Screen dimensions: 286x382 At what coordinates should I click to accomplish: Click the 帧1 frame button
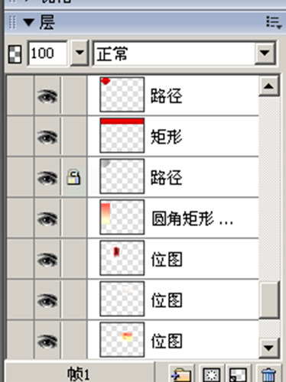pos(79,374)
